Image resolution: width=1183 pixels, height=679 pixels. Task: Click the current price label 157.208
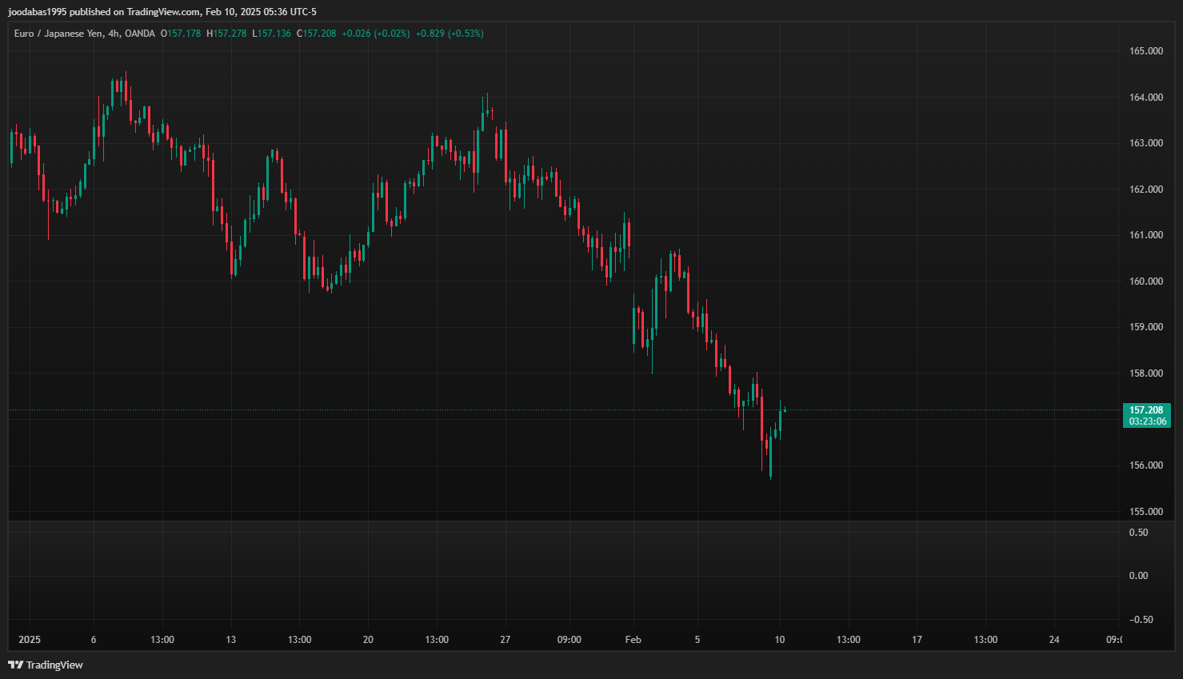coord(1145,410)
